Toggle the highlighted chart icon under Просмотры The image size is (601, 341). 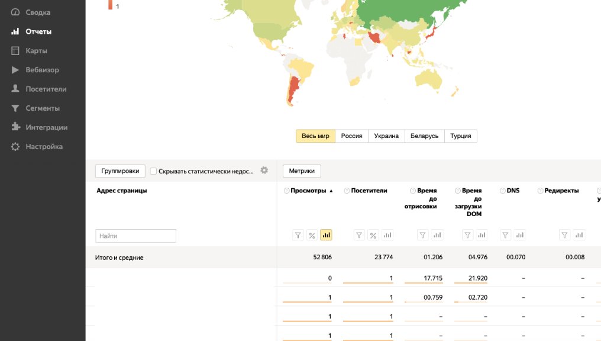coord(326,235)
